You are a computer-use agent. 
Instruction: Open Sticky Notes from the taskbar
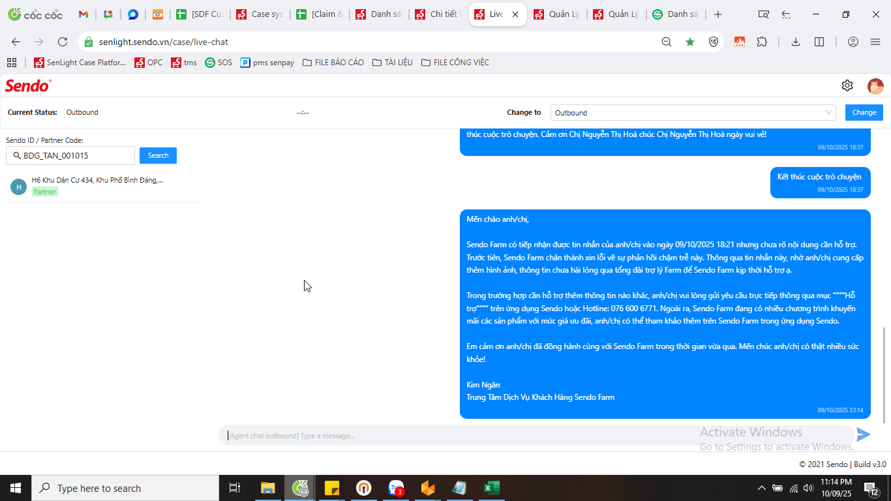(x=332, y=488)
